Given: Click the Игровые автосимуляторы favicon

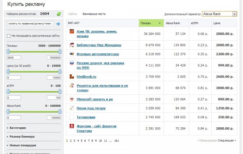Looking at the screenshot, I should click(72, 54).
